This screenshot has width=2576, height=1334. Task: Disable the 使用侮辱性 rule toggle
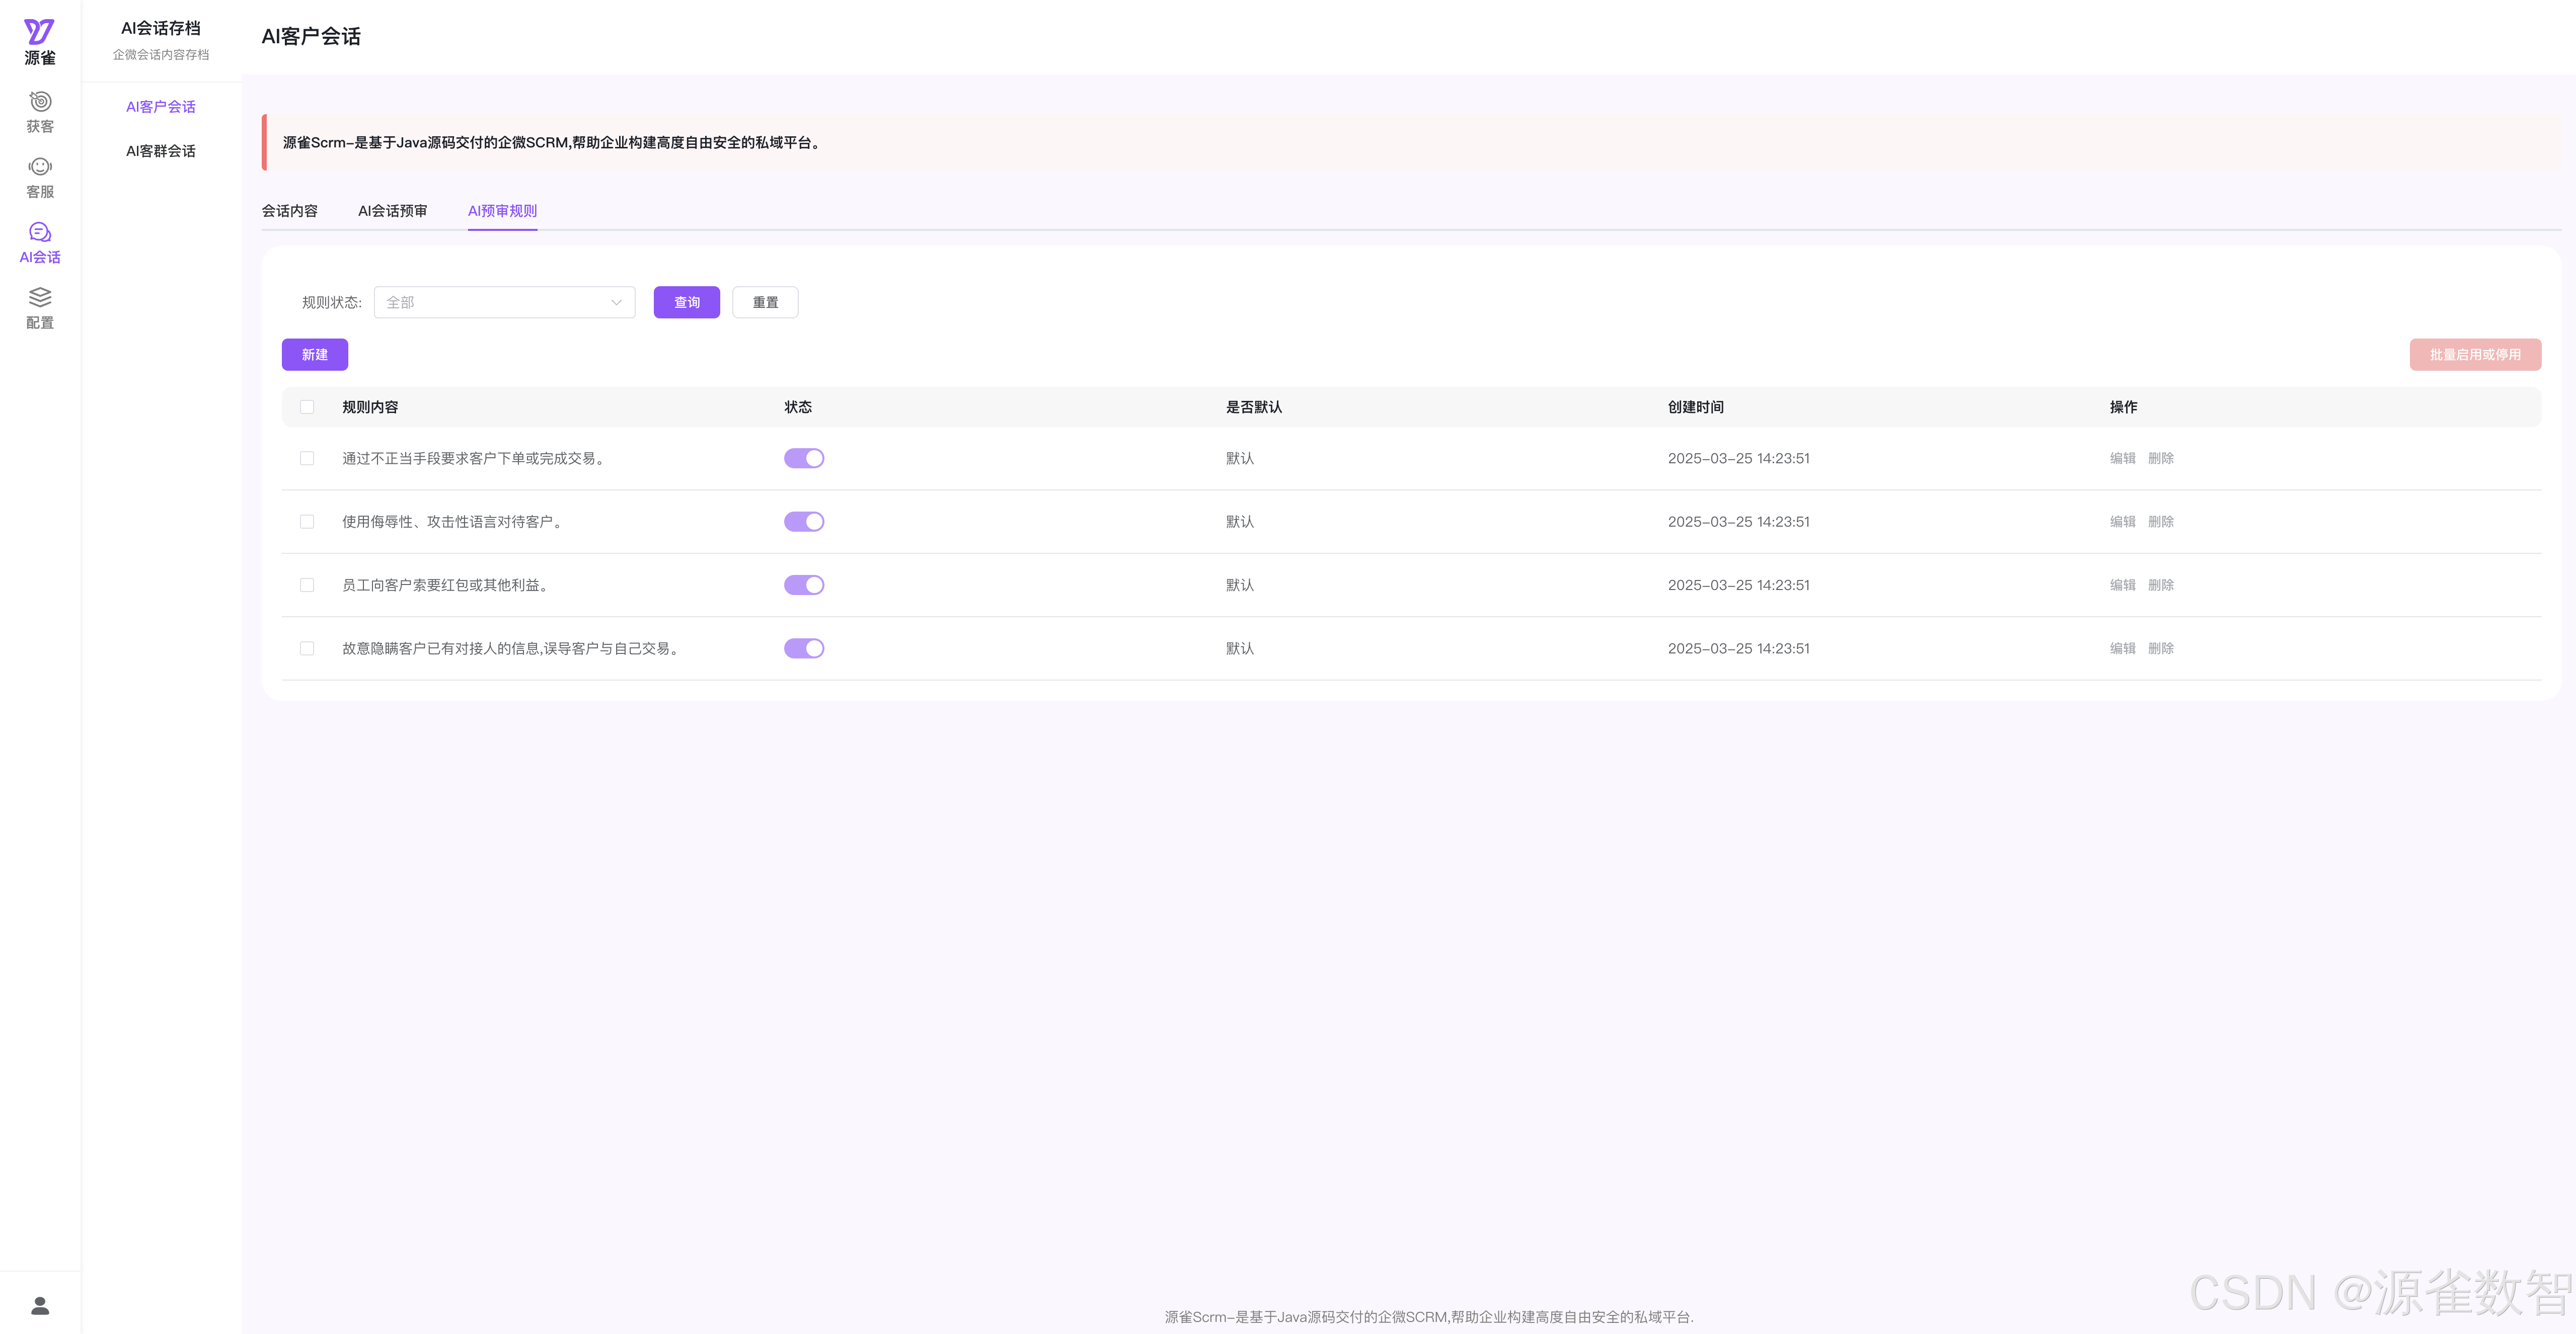point(803,522)
